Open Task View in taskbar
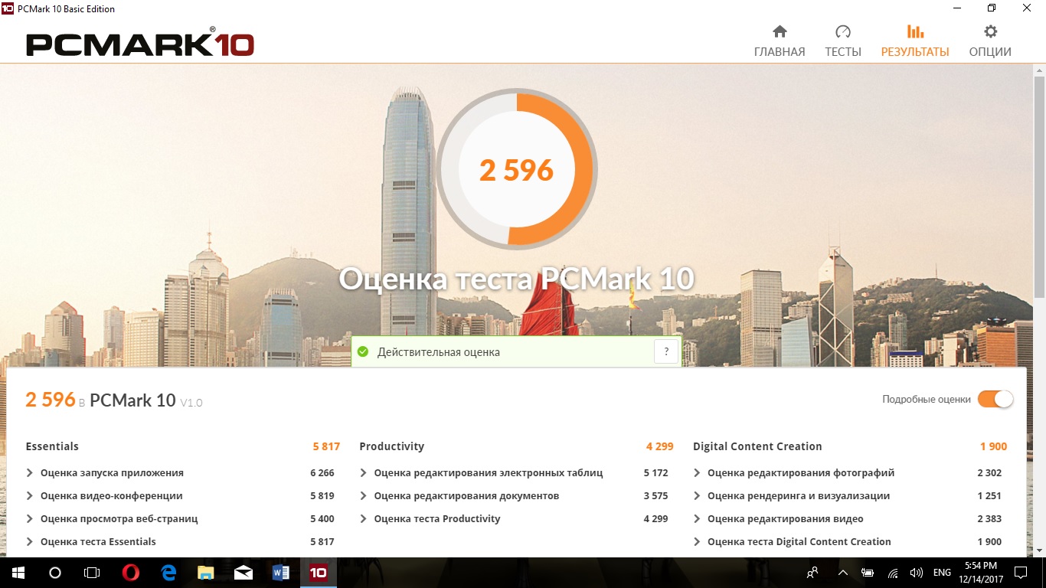1046x588 pixels. tap(92, 573)
